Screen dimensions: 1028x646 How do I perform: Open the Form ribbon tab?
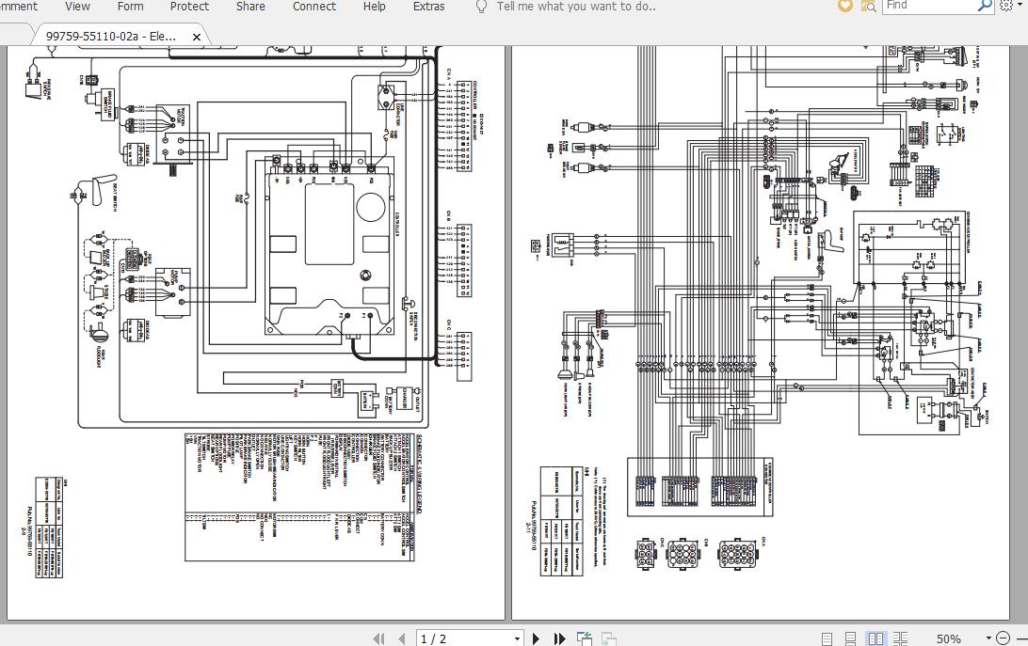[x=130, y=7]
